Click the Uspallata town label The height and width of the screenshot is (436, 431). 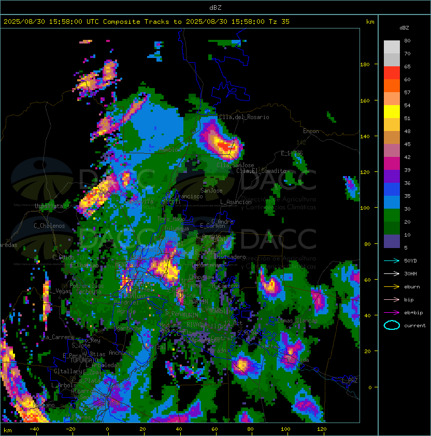49,206
